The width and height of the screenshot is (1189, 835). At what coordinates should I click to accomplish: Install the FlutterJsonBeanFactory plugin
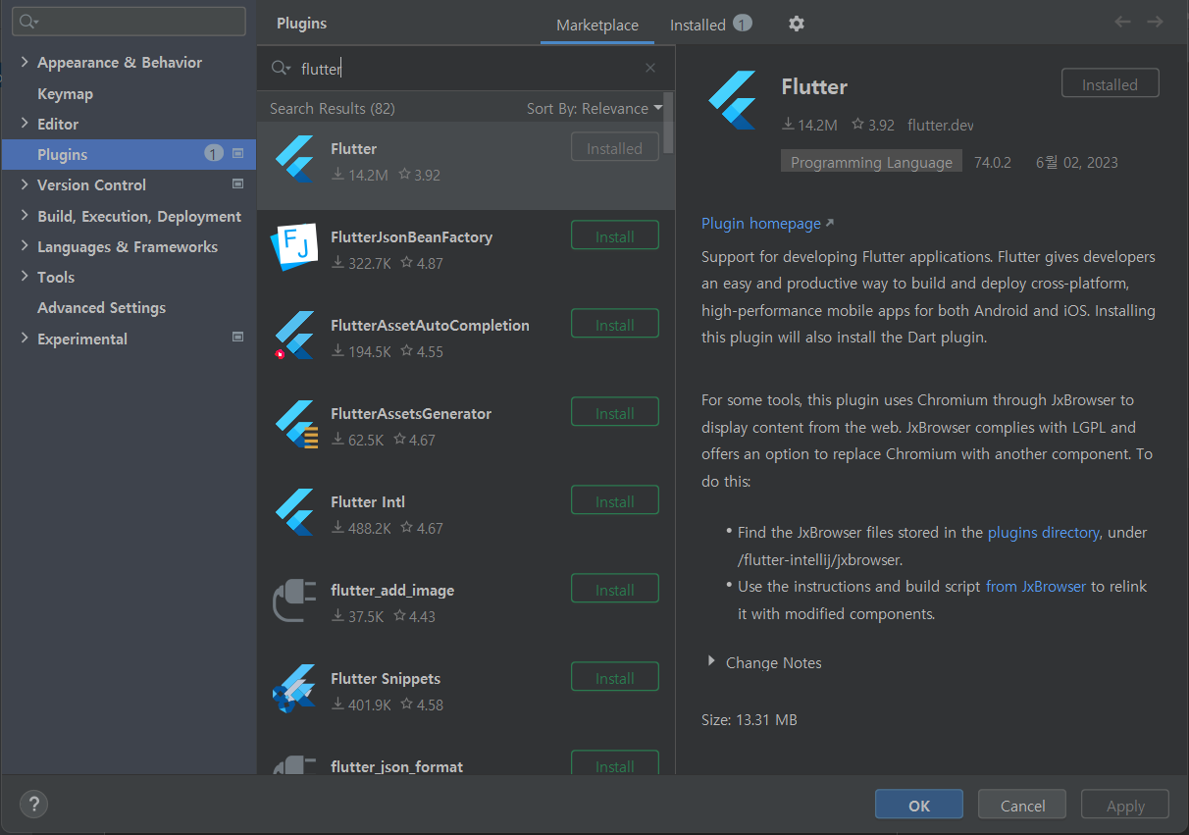[x=615, y=236]
